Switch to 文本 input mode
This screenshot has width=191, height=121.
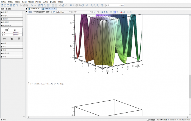[30, 12]
